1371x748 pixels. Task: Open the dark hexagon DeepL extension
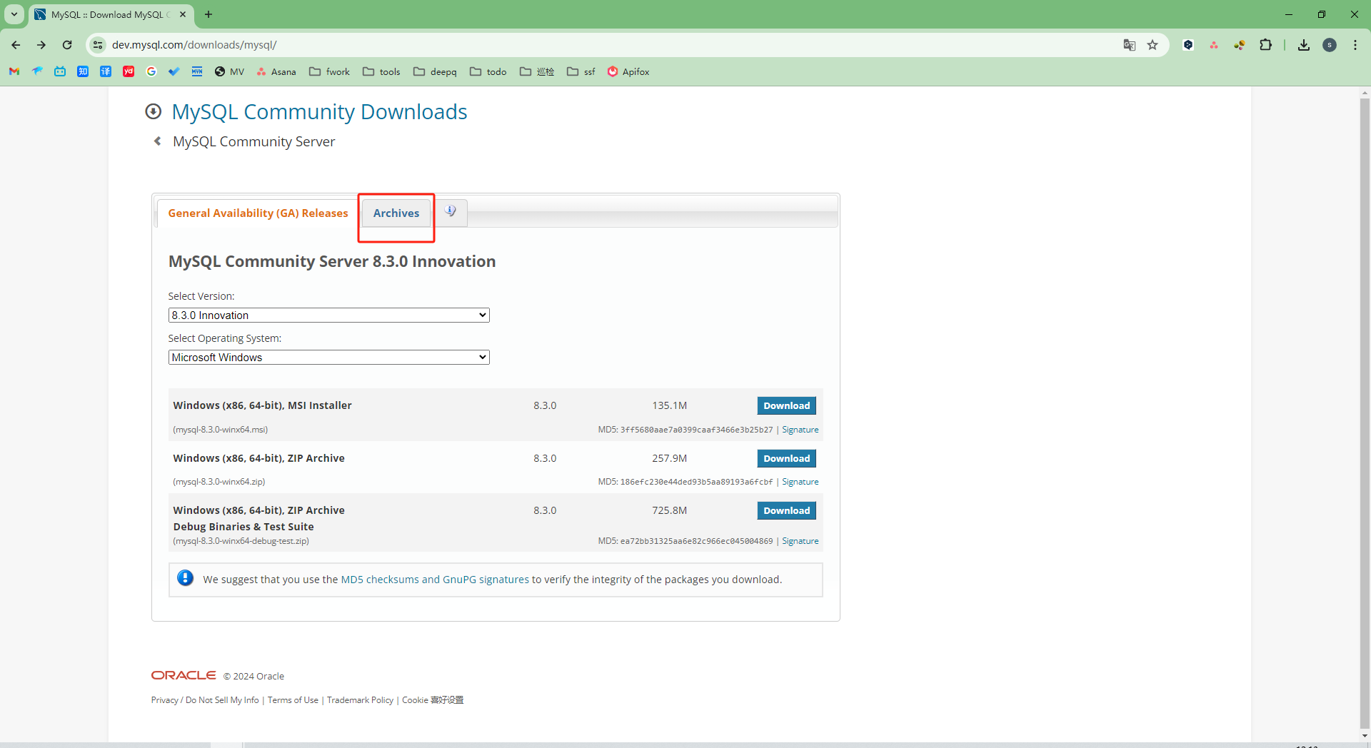(1188, 45)
